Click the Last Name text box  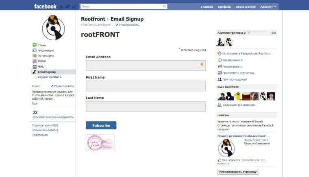coord(146,106)
